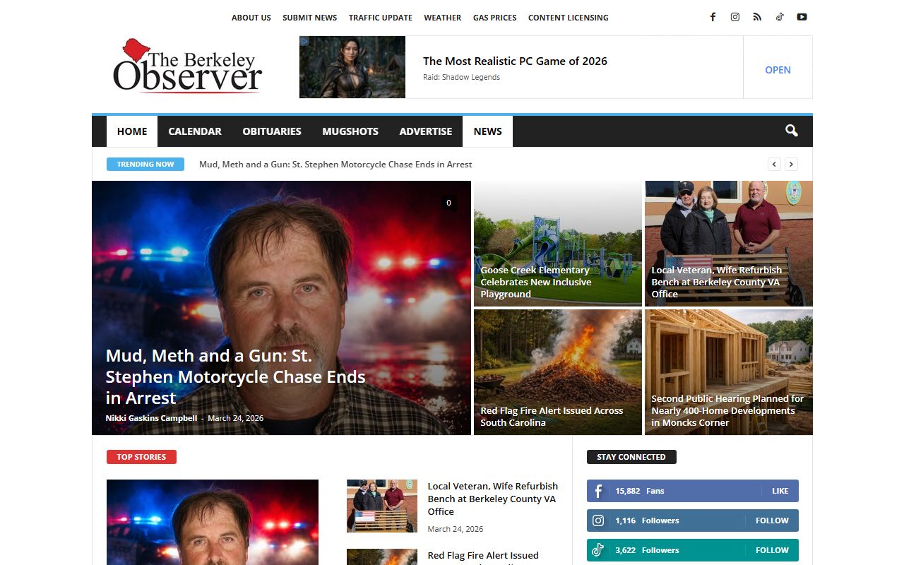This screenshot has width=904, height=565.
Task: Open Red Flag Fire Alert story tile
Action: 558,372
